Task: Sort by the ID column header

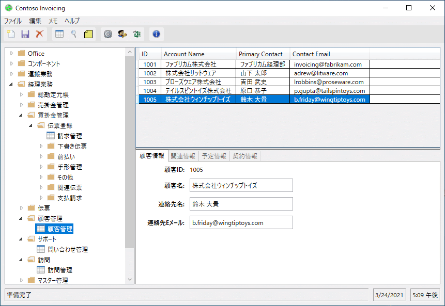Action: 150,54
